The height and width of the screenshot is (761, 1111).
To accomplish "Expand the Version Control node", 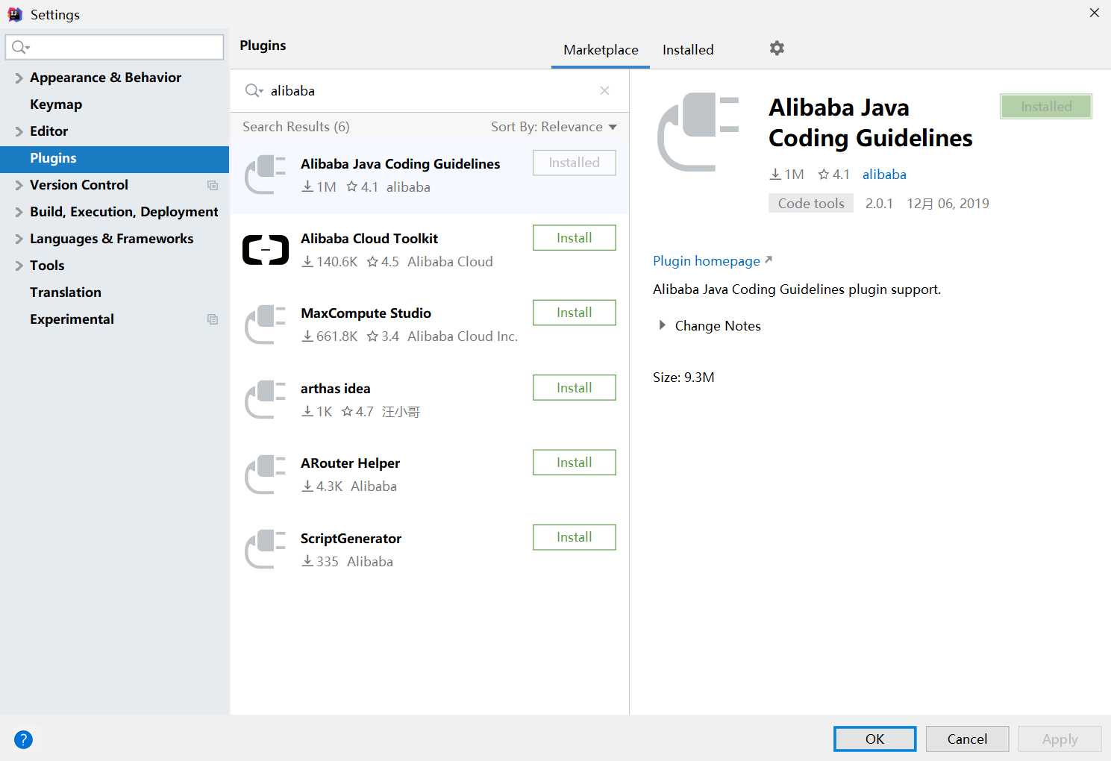I will pos(19,185).
